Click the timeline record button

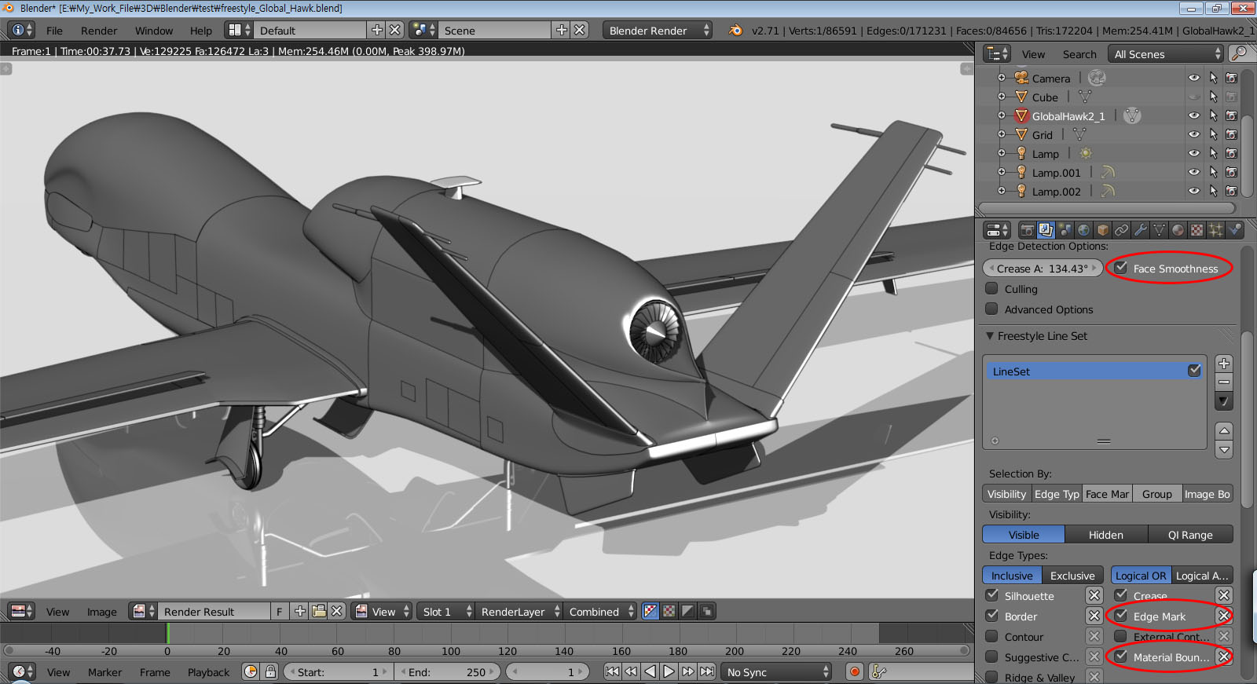pos(855,672)
